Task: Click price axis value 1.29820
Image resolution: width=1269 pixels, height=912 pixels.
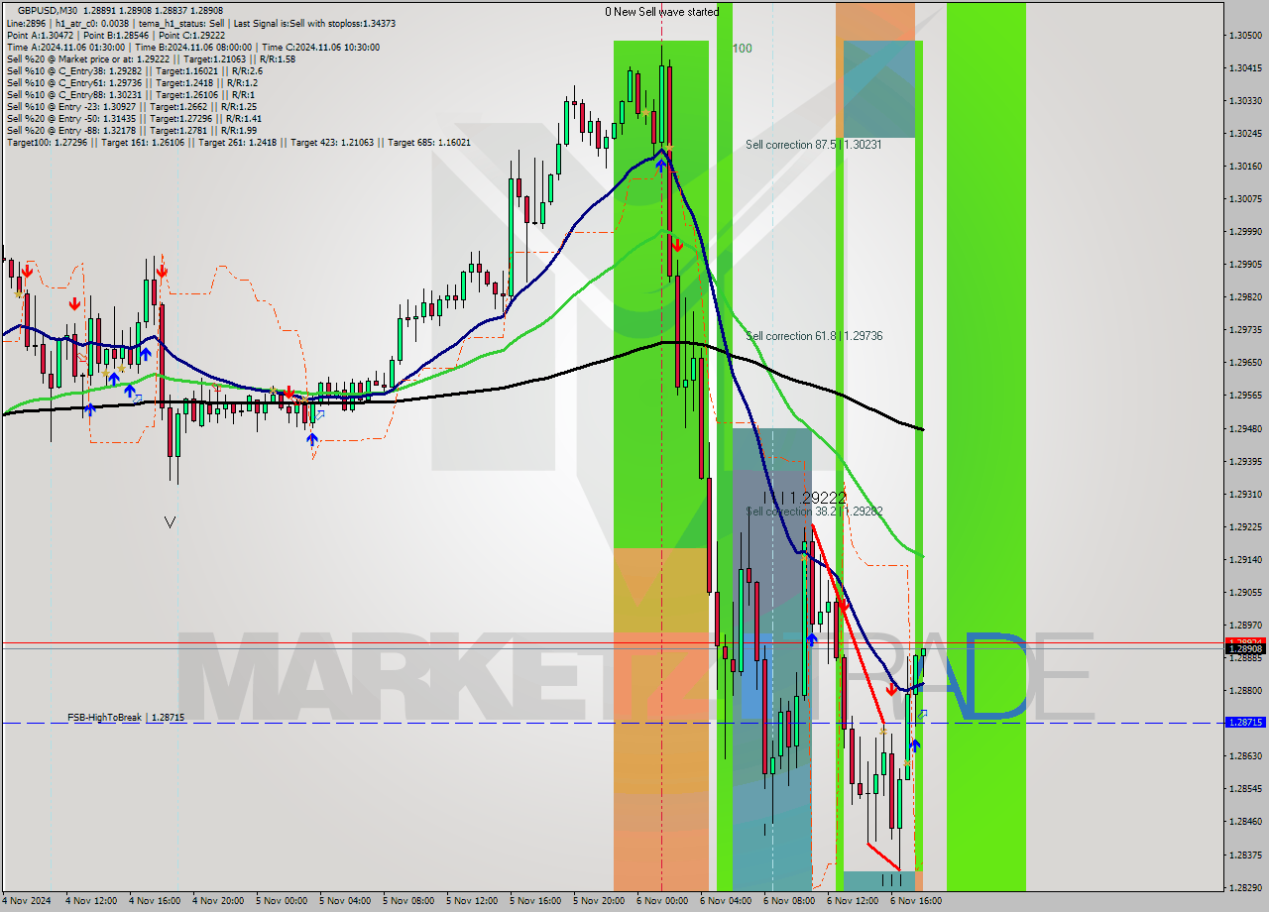Action: [1245, 296]
